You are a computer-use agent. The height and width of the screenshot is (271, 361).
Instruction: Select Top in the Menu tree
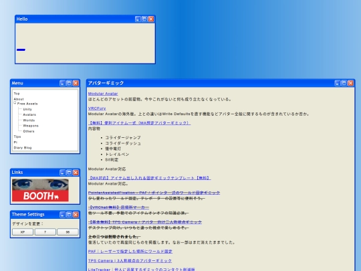coord(17,94)
